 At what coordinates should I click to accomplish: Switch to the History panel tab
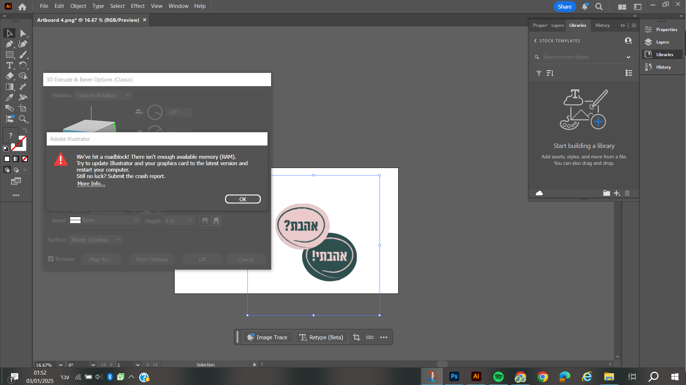(x=602, y=25)
